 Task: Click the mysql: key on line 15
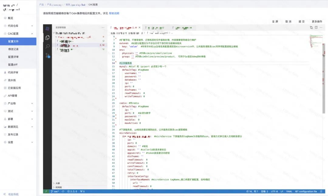click(123, 66)
